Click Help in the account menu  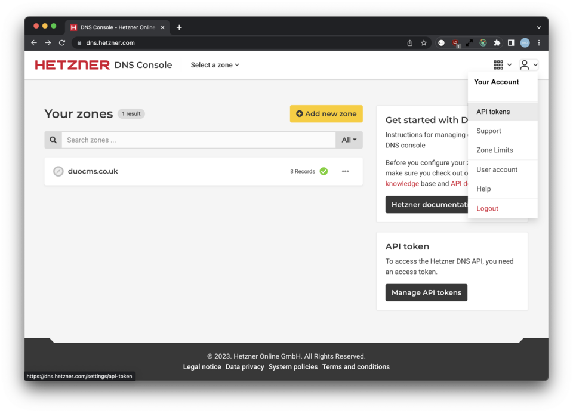pyautogui.click(x=503, y=189)
